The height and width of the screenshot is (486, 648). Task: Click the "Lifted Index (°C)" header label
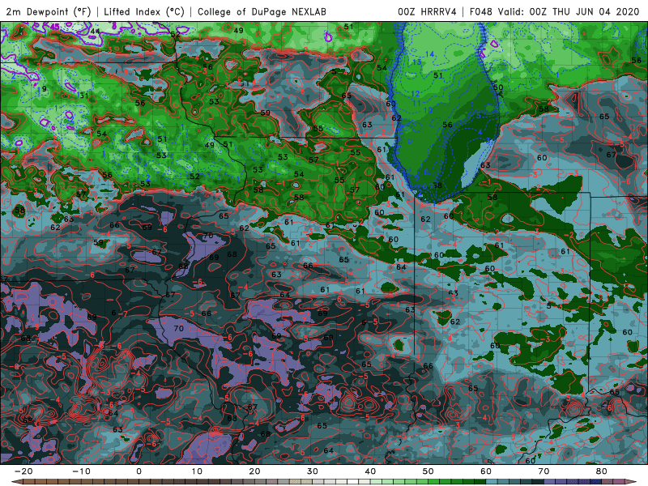(x=144, y=11)
